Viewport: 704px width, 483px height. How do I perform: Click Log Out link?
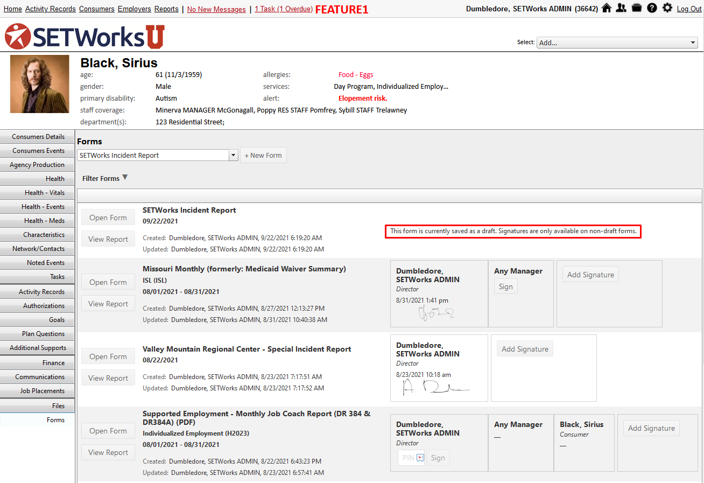point(689,9)
